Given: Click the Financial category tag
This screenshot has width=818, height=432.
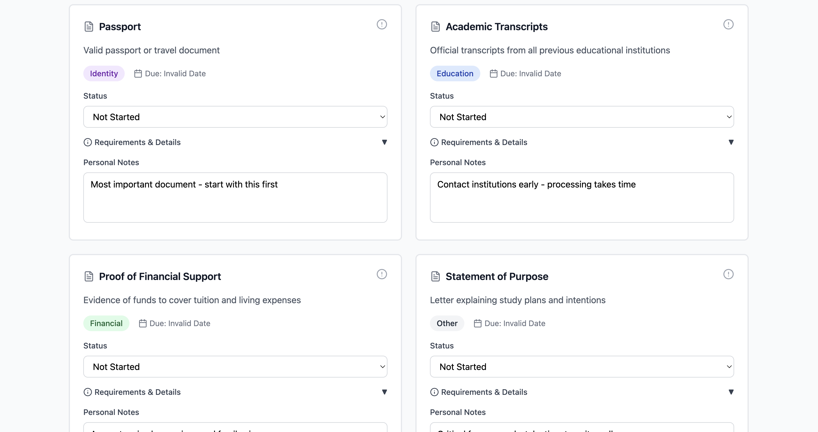Looking at the screenshot, I should 106,324.
